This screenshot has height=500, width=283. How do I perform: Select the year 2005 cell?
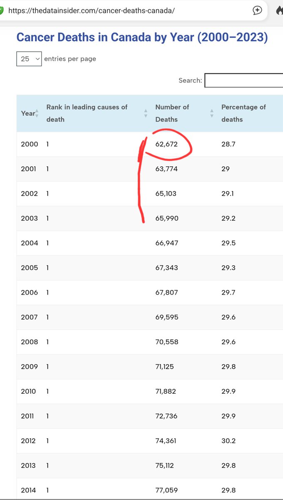tap(29, 268)
